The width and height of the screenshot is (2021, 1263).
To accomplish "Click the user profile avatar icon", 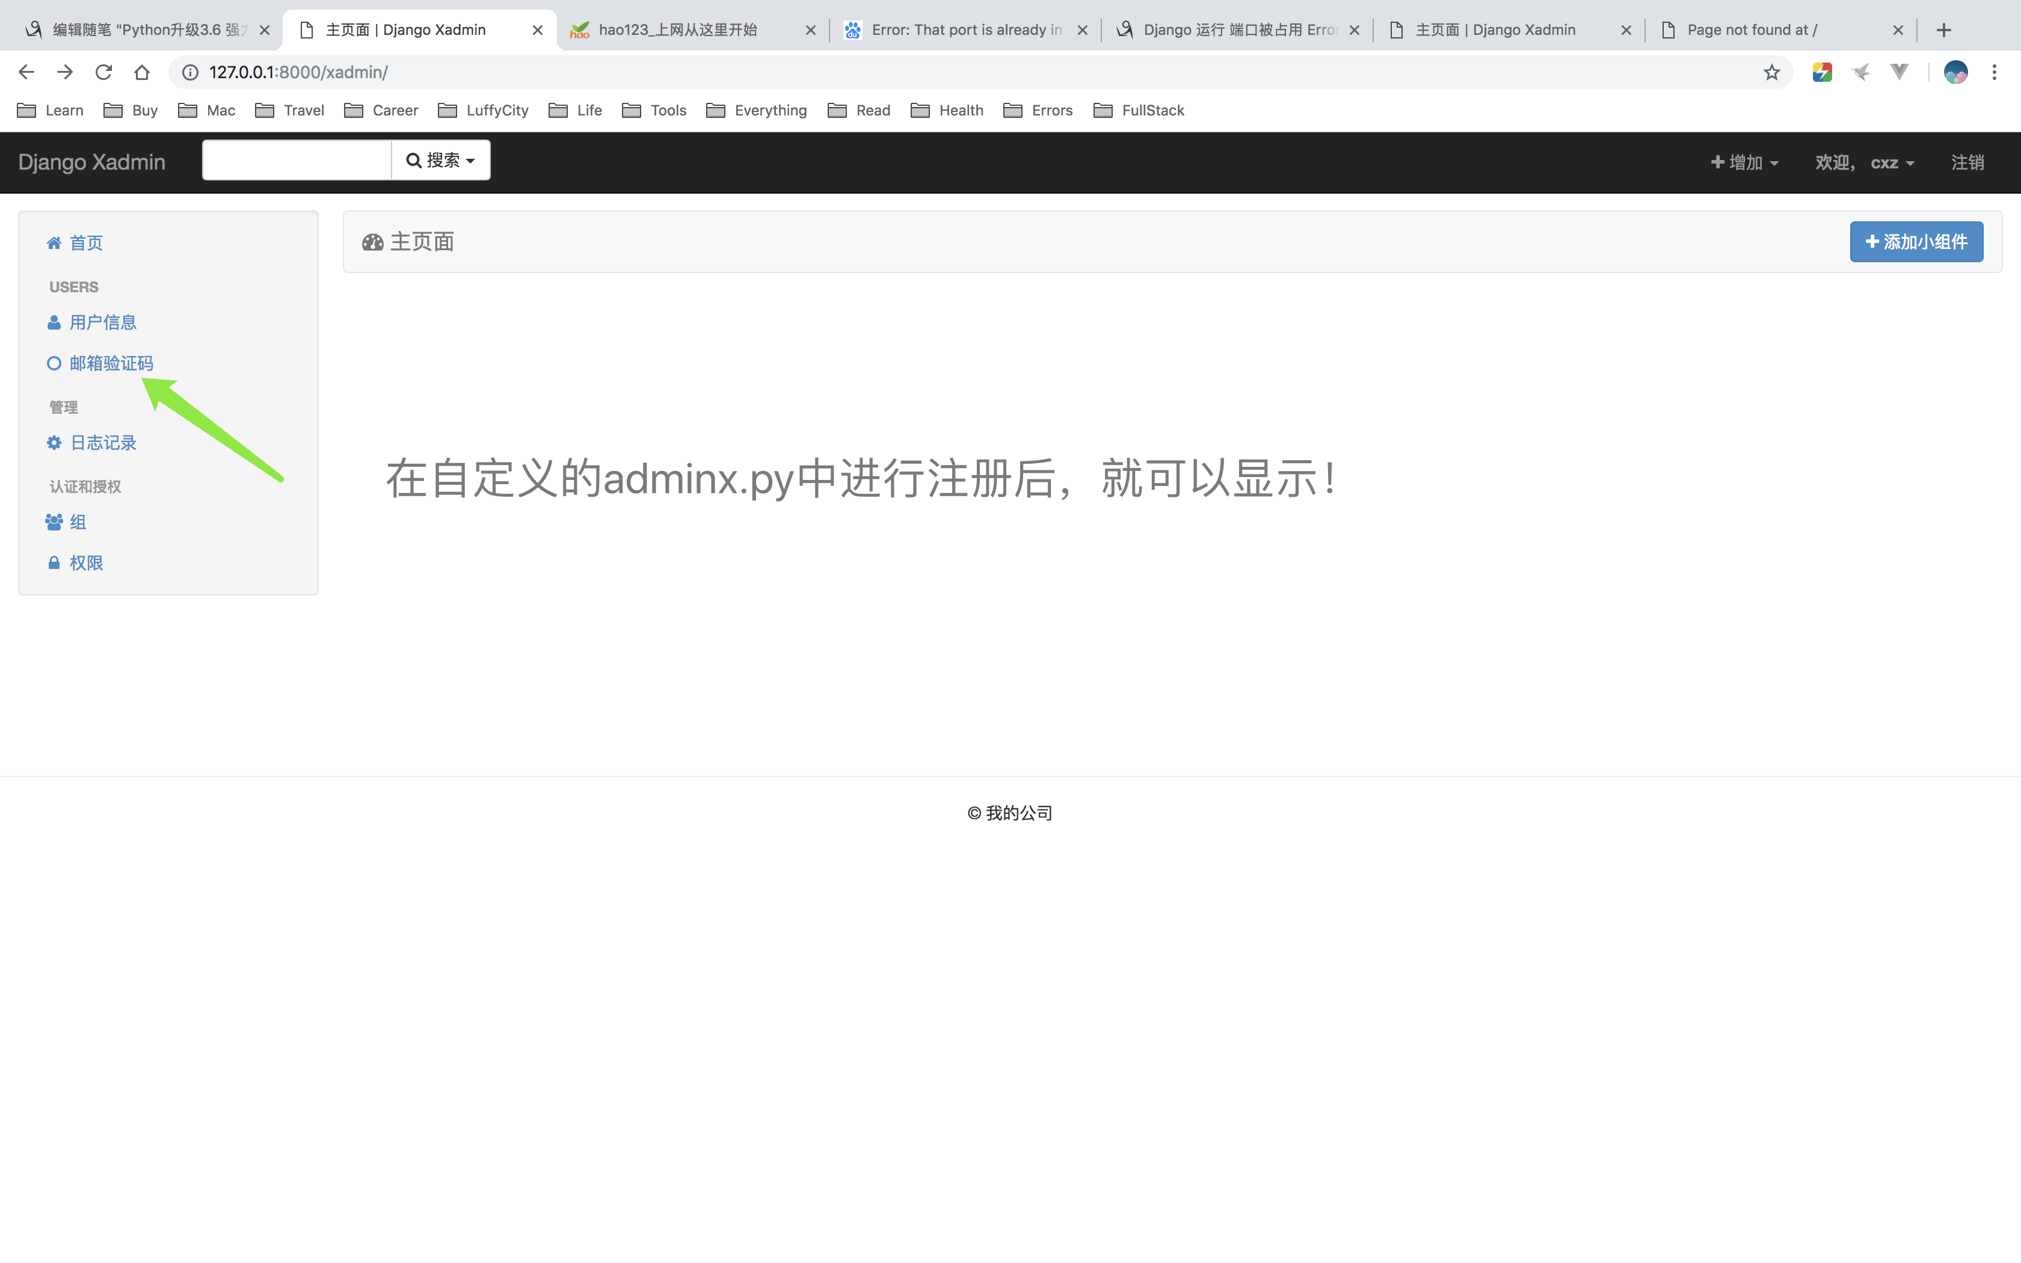I will pyautogui.click(x=1955, y=73).
